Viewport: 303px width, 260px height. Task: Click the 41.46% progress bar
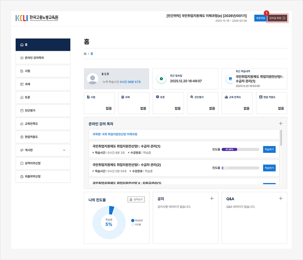(240, 149)
